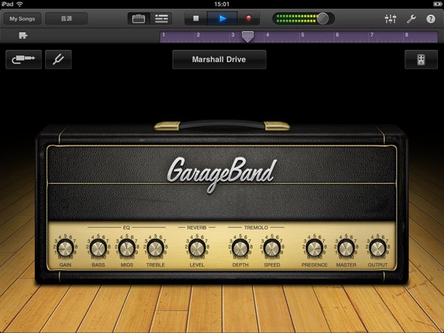The image size is (444, 333).
Task: Open mixer track controls
Action: (391, 19)
